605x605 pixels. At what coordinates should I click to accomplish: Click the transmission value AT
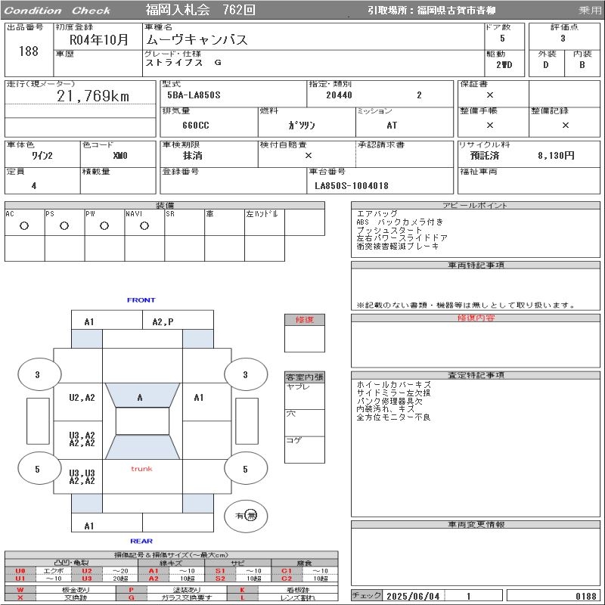coord(392,126)
